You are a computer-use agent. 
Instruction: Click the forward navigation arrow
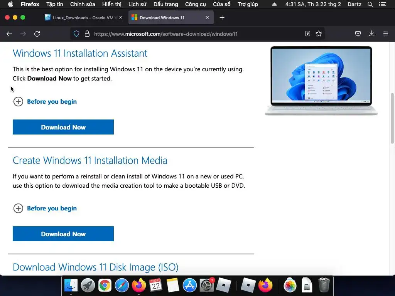point(23,34)
